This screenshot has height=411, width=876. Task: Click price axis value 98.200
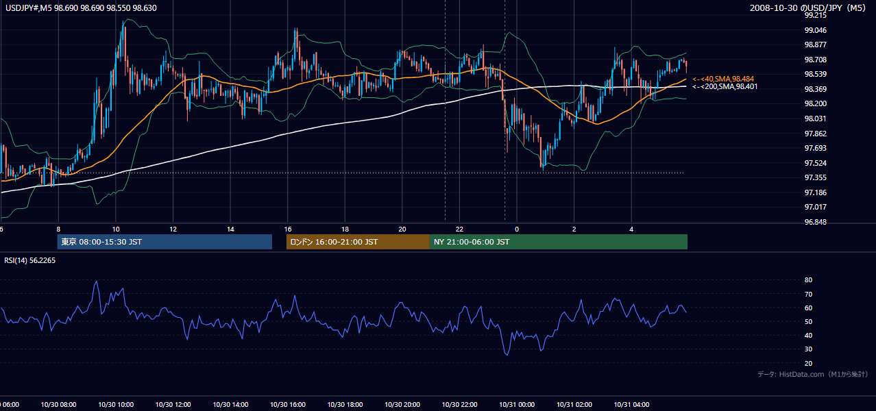(815, 103)
